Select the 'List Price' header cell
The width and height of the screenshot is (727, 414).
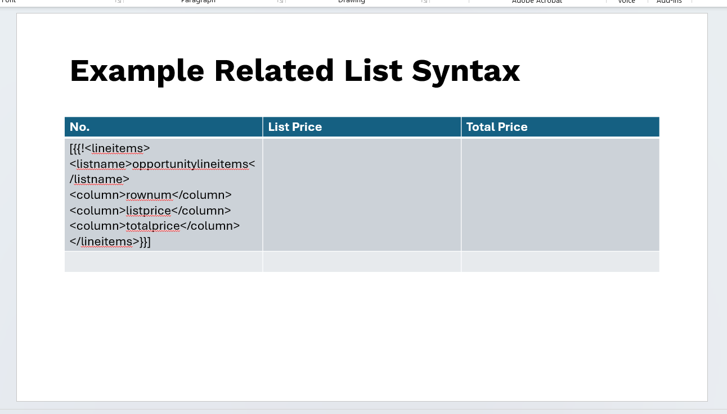coord(361,127)
